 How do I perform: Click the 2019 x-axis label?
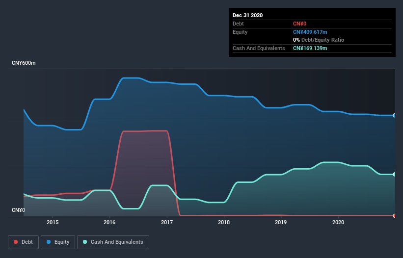[281, 222]
